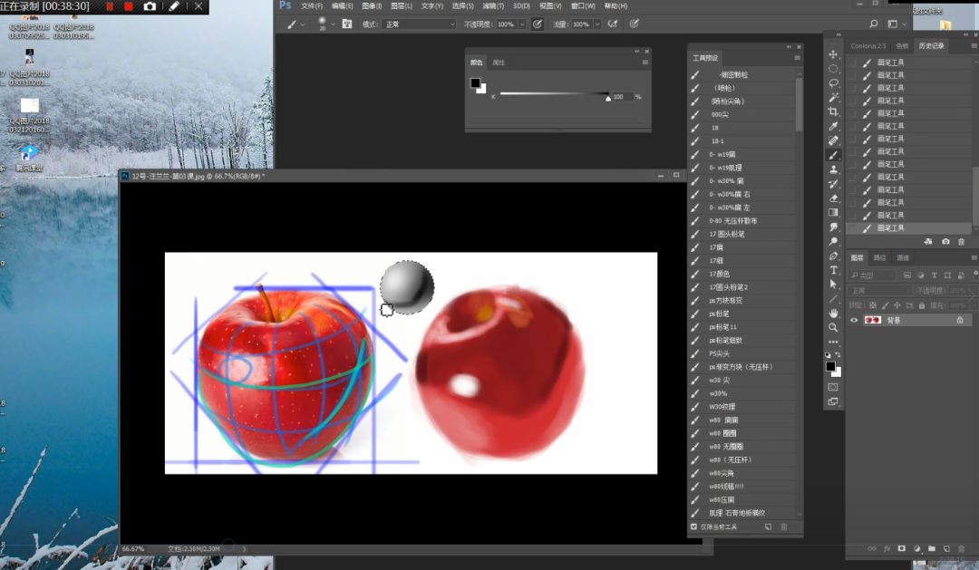
Task: Choose the Eraser tool
Action: click(833, 198)
